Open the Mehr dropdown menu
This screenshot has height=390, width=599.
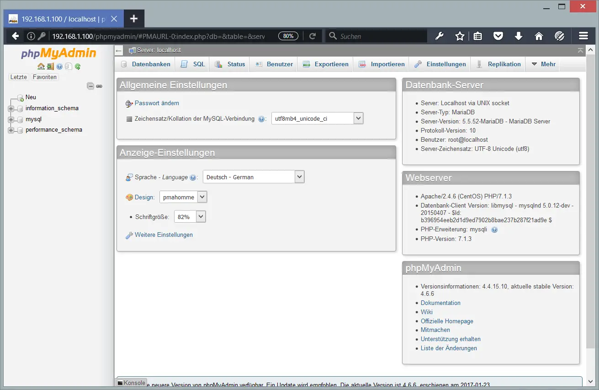(x=543, y=64)
